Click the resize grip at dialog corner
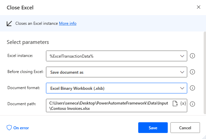 pos(204,137)
